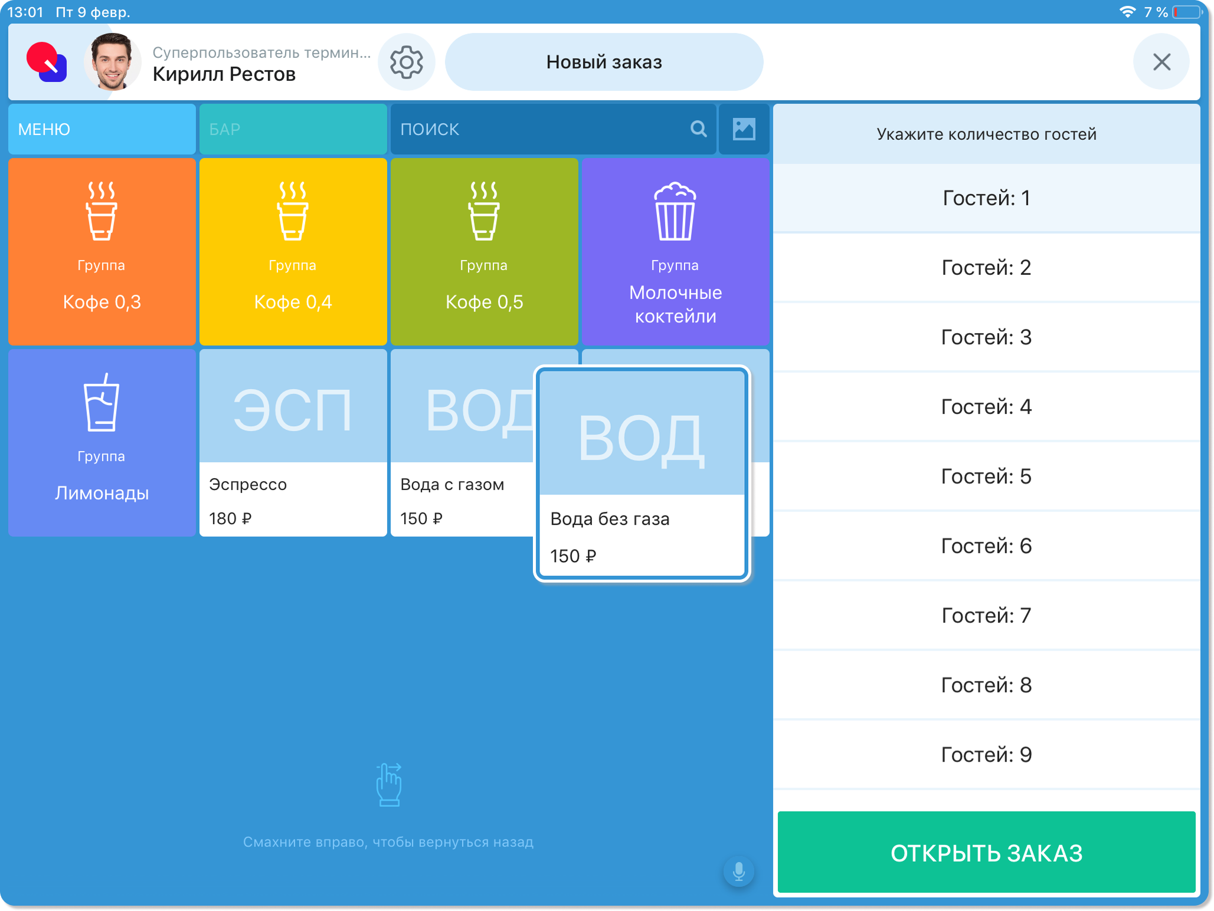Image resolution: width=1214 pixels, height=911 pixels.
Task: Expand the Кофе 0,5 group
Action: 484,251
